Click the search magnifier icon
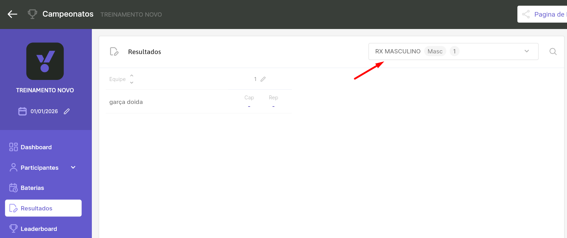This screenshot has height=238, width=567. [x=553, y=52]
